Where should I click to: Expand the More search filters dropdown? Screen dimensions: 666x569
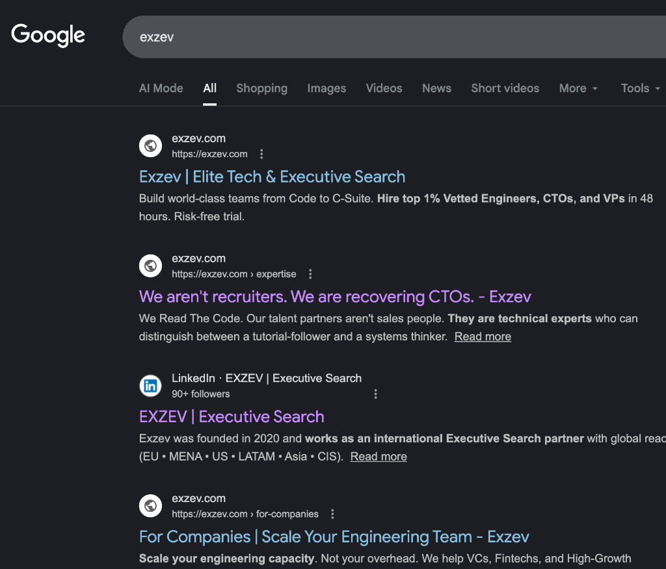pyautogui.click(x=578, y=88)
